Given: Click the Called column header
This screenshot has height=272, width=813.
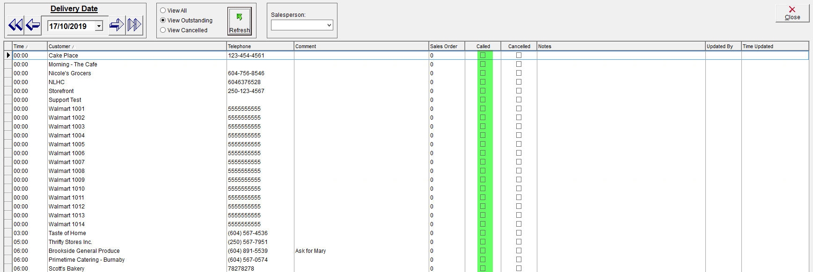Looking at the screenshot, I should pos(483,46).
